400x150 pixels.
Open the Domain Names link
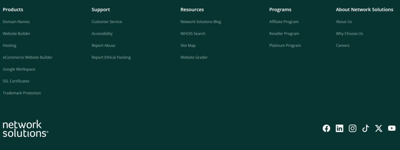16,21
